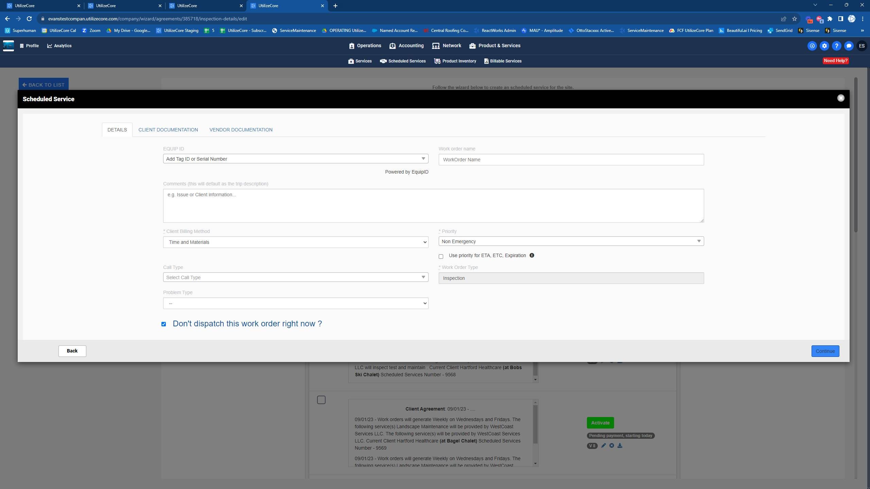Tick the checkbox beside Client Agreement row
Screen dimensions: 870x489
[x=321, y=400]
